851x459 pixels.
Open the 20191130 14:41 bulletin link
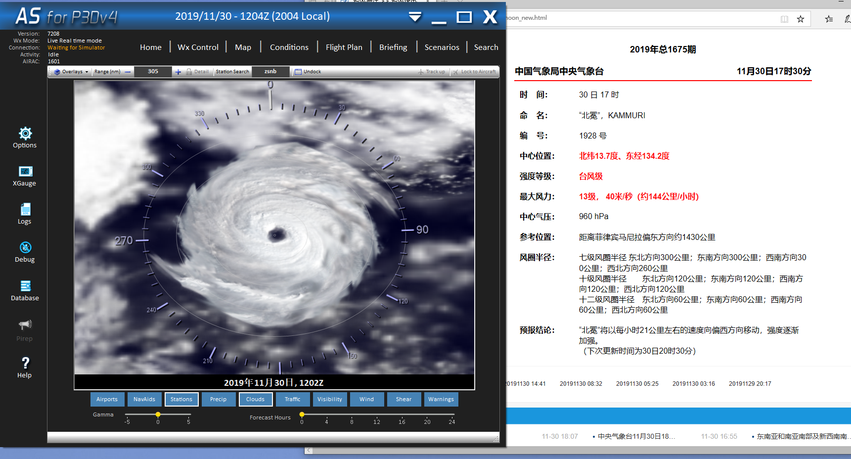click(x=525, y=384)
